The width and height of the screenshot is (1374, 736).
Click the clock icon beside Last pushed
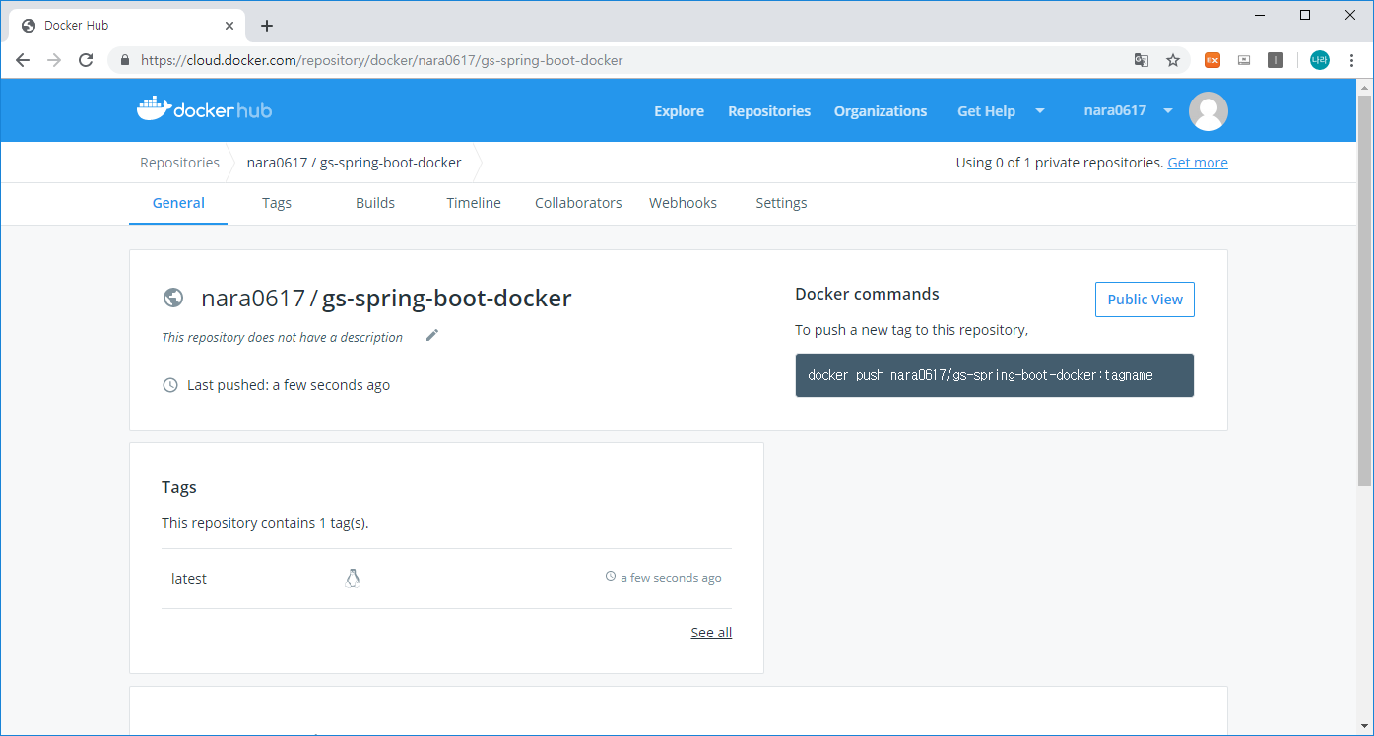(x=170, y=385)
